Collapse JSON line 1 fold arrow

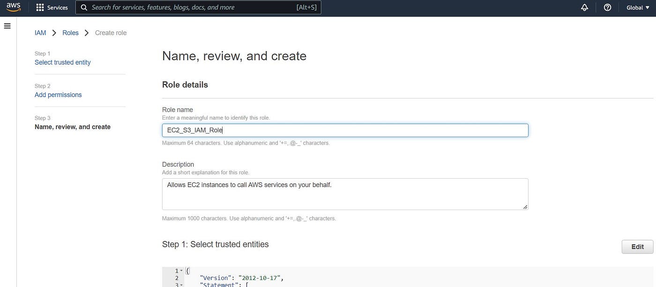pos(181,271)
